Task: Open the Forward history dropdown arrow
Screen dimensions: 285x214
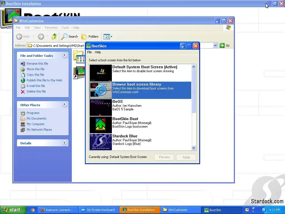Action: (47, 37)
